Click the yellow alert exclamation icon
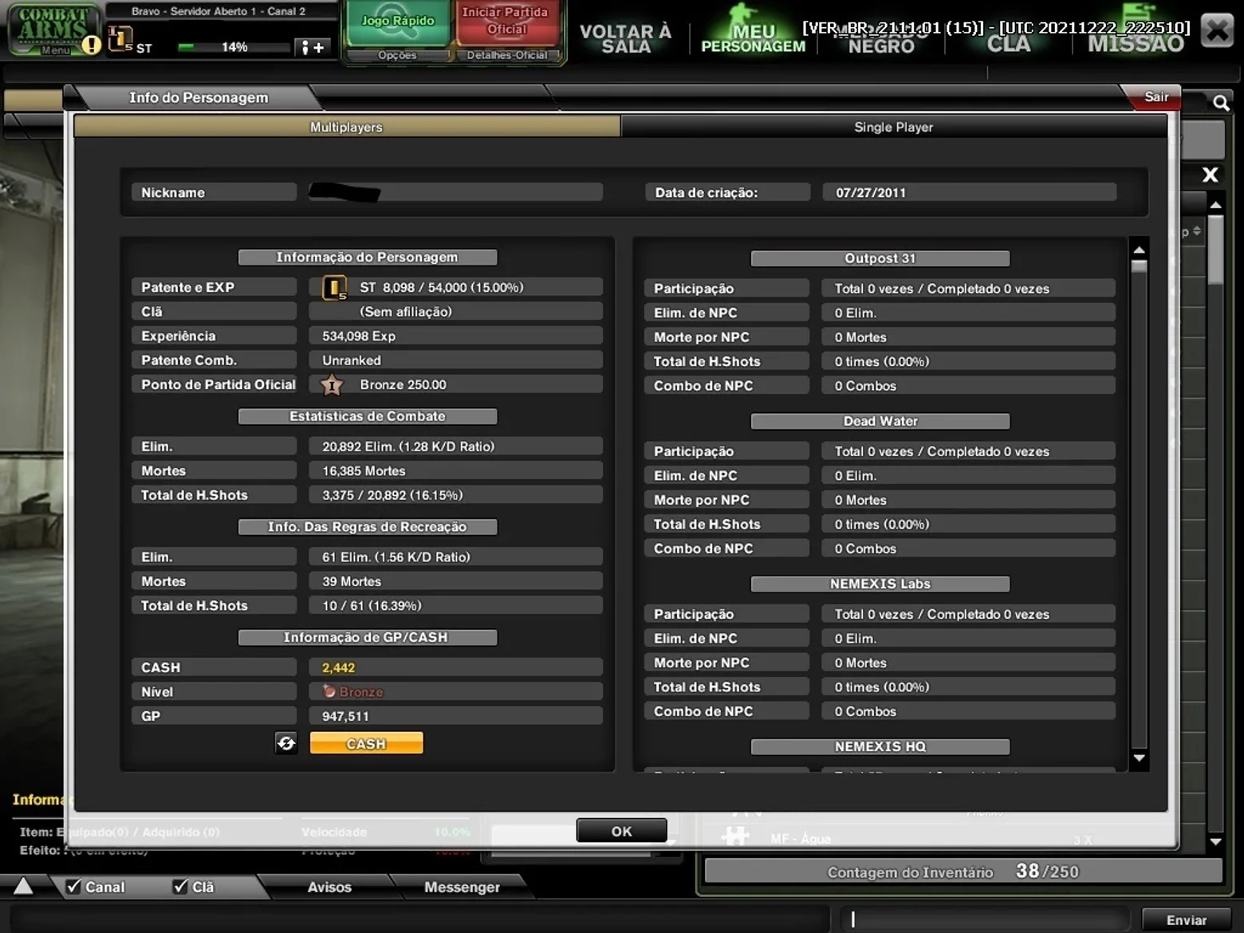1244x933 pixels. [91, 45]
